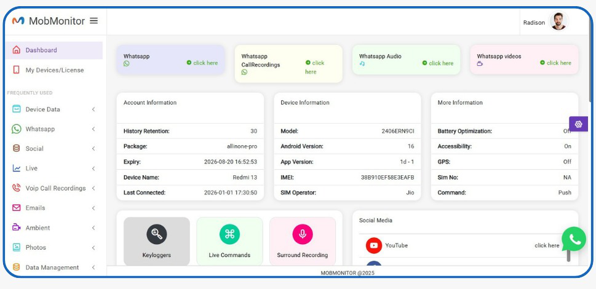Expand the Ambient menu chevron
Screen dimensions: 596x289
click(x=93, y=228)
